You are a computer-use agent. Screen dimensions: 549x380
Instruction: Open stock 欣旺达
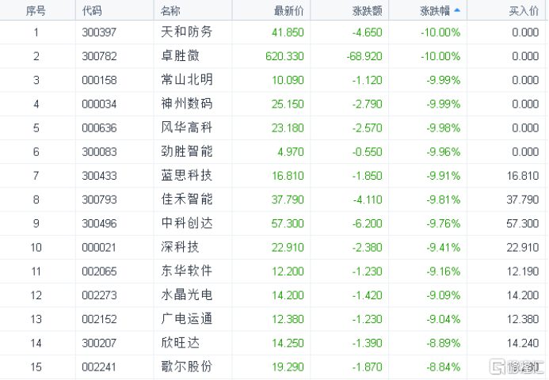click(180, 343)
